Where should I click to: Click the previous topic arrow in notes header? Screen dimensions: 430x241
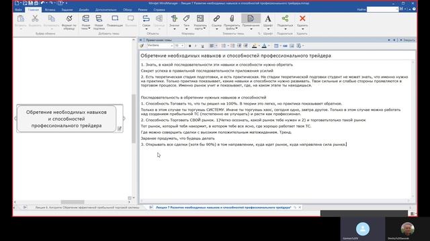pyautogui.click(x=389, y=40)
